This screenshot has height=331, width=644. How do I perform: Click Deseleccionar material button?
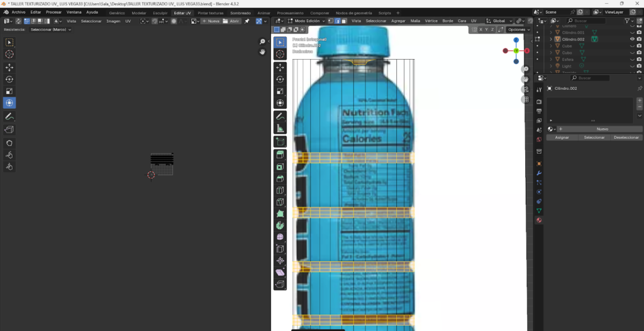(x=626, y=138)
